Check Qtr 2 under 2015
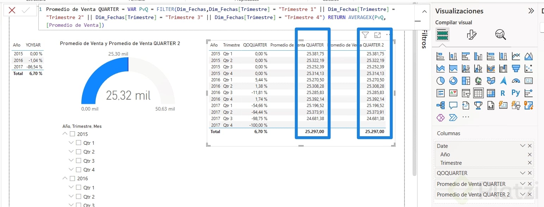544x207 pixels. pyautogui.click(x=79, y=152)
